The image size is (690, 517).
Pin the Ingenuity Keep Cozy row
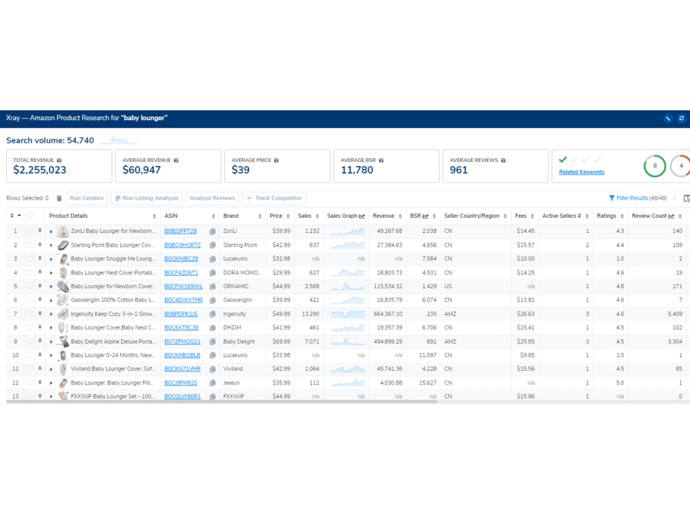click(x=39, y=314)
